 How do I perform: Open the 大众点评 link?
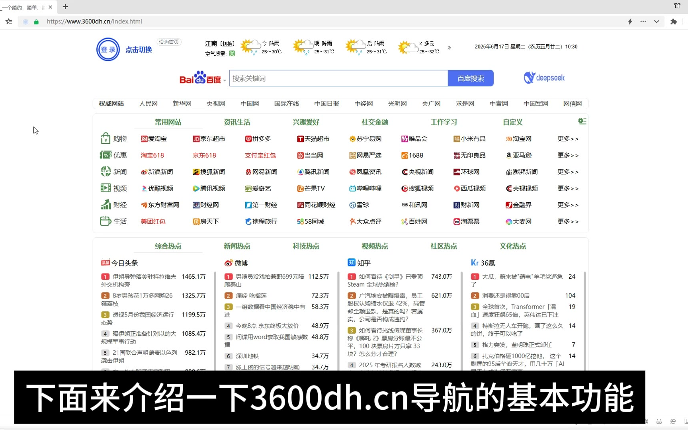(365, 221)
